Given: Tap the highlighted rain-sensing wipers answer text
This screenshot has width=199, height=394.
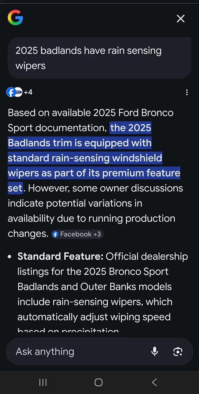Looking at the screenshot, I should (x=94, y=158).
